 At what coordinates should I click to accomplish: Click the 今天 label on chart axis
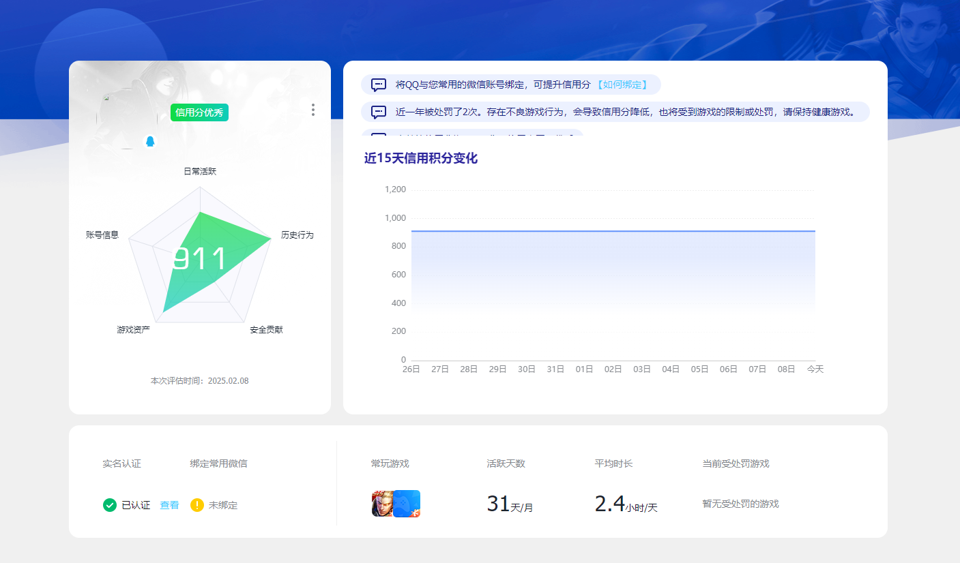[815, 369]
